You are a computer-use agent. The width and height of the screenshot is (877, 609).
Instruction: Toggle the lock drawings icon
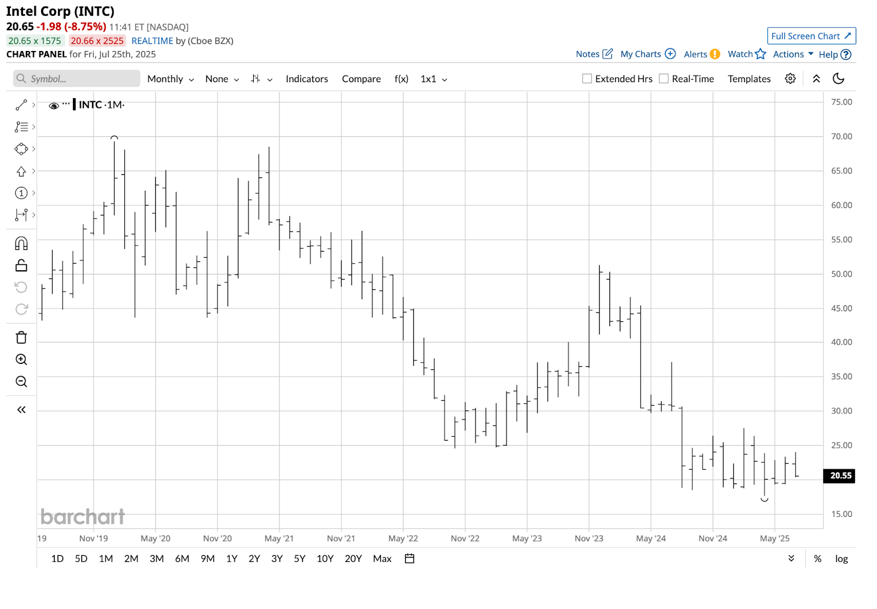pyautogui.click(x=21, y=265)
